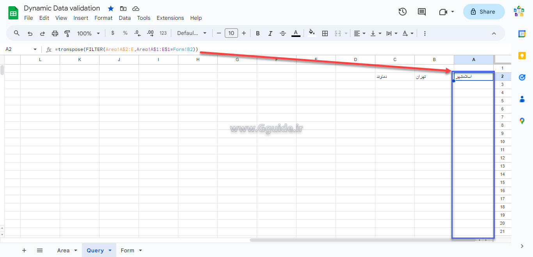The height and width of the screenshot is (257, 533).
Task: Click the borders icon
Action: pos(325,33)
